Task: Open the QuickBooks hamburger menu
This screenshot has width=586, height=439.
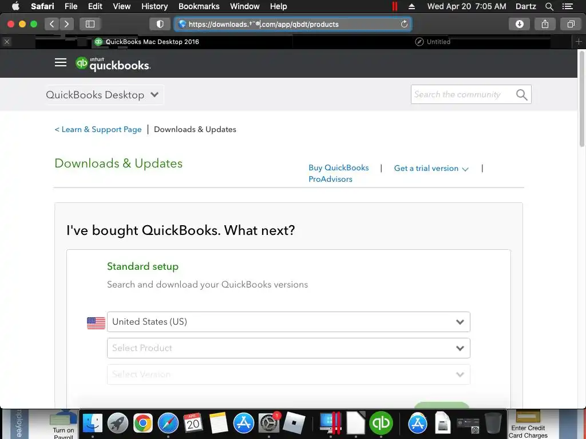Action: (61, 63)
